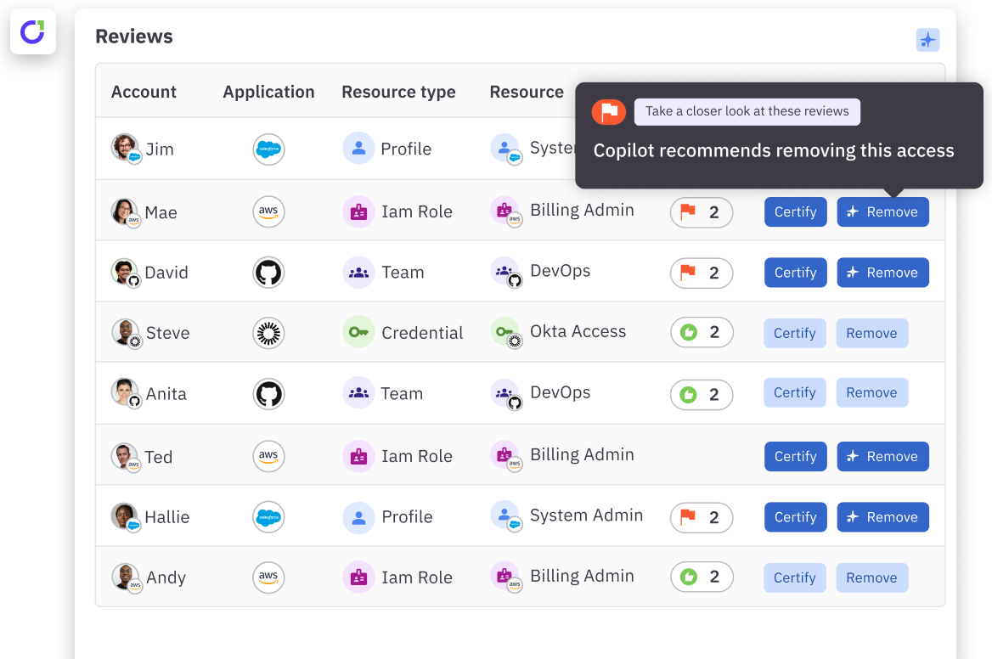The image size is (992, 659).
Task: Click the Profile person icon in Hallie's row
Action: click(x=358, y=516)
